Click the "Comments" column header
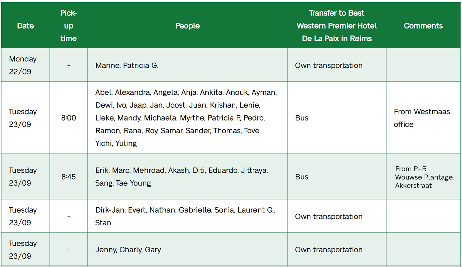This screenshot has height=267, width=462. 423,26
